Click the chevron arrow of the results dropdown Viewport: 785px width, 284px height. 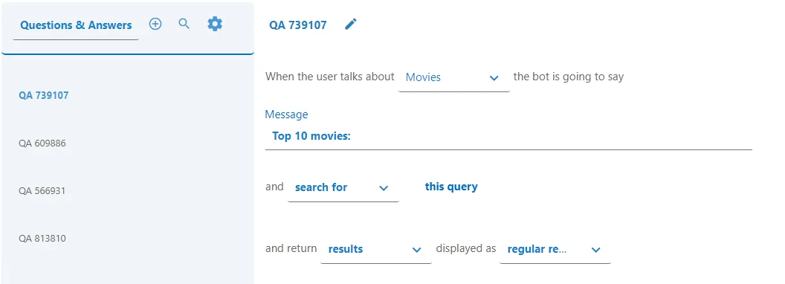point(416,250)
